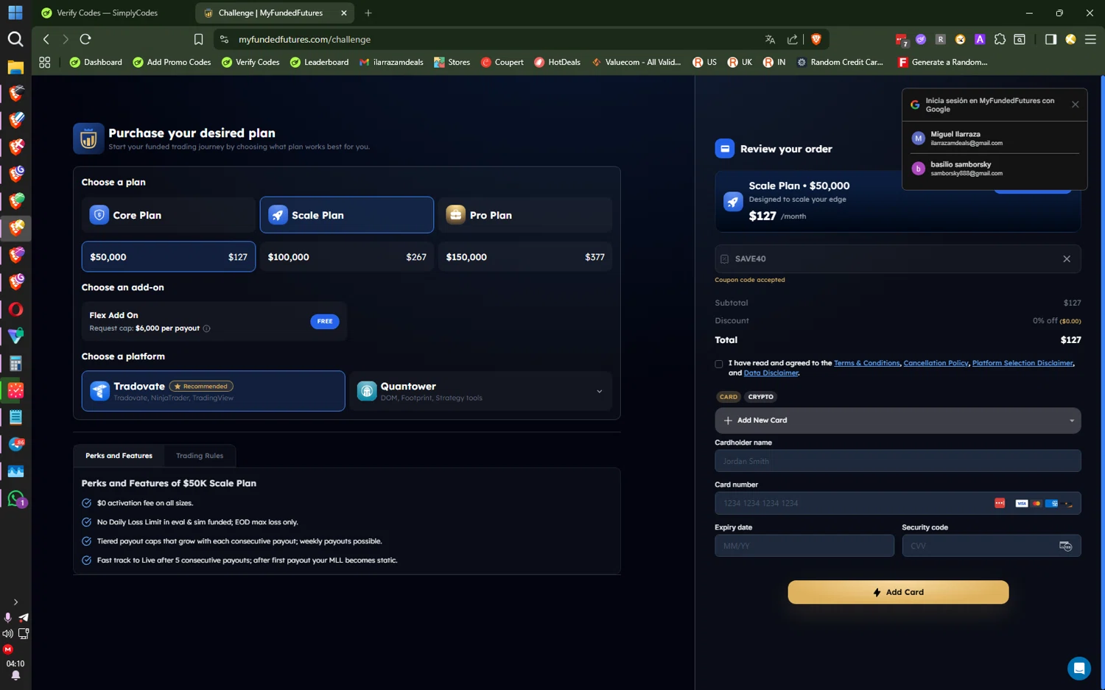The height and width of the screenshot is (690, 1105).
Task: Open the Valuecom - All Valid... bookmark
Action: (x=636, y=62)
